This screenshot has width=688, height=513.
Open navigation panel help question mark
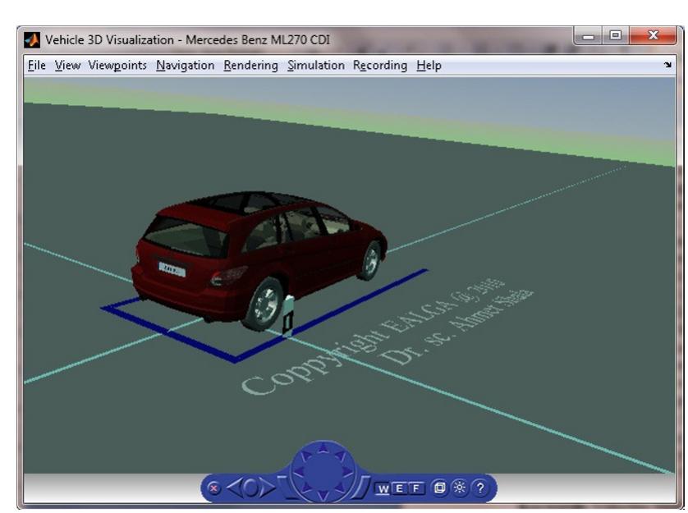click(x=479, y=488)
